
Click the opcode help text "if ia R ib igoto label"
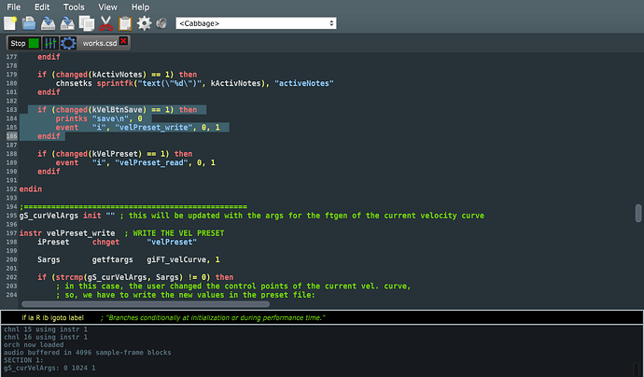[52, 317]
